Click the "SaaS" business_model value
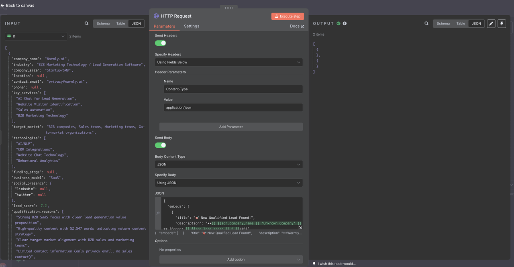The width and height of the screenshot is (514, 267). [55, 177]
